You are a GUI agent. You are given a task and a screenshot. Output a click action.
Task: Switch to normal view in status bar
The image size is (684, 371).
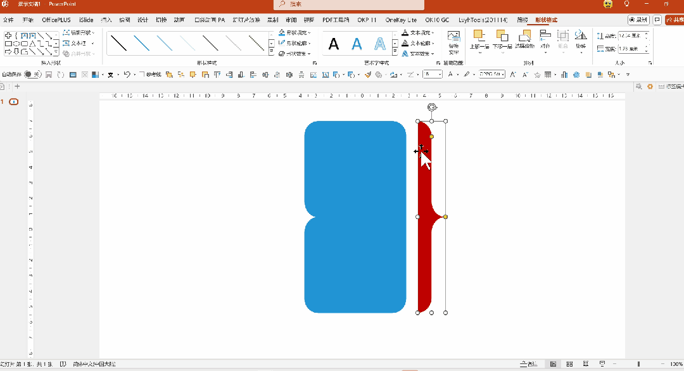pyautogui.click(x=553, y=364)
